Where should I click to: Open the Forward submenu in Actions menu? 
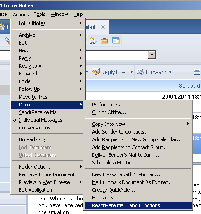tap(47, 74)
